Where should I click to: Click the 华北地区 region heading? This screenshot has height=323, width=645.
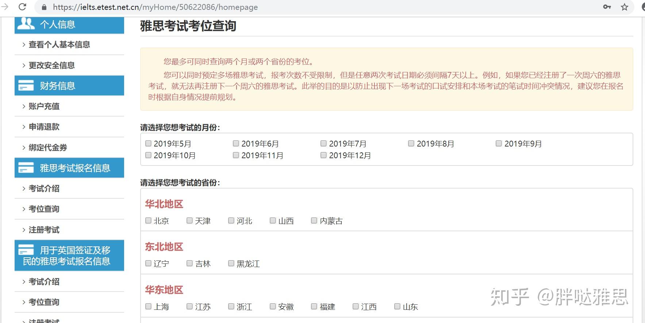(164, 204)
